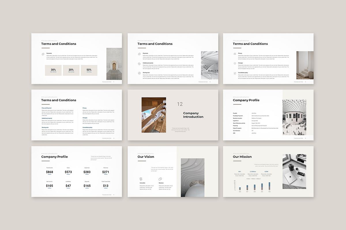Click the Cancellation policy edit icon

(235, 73)
